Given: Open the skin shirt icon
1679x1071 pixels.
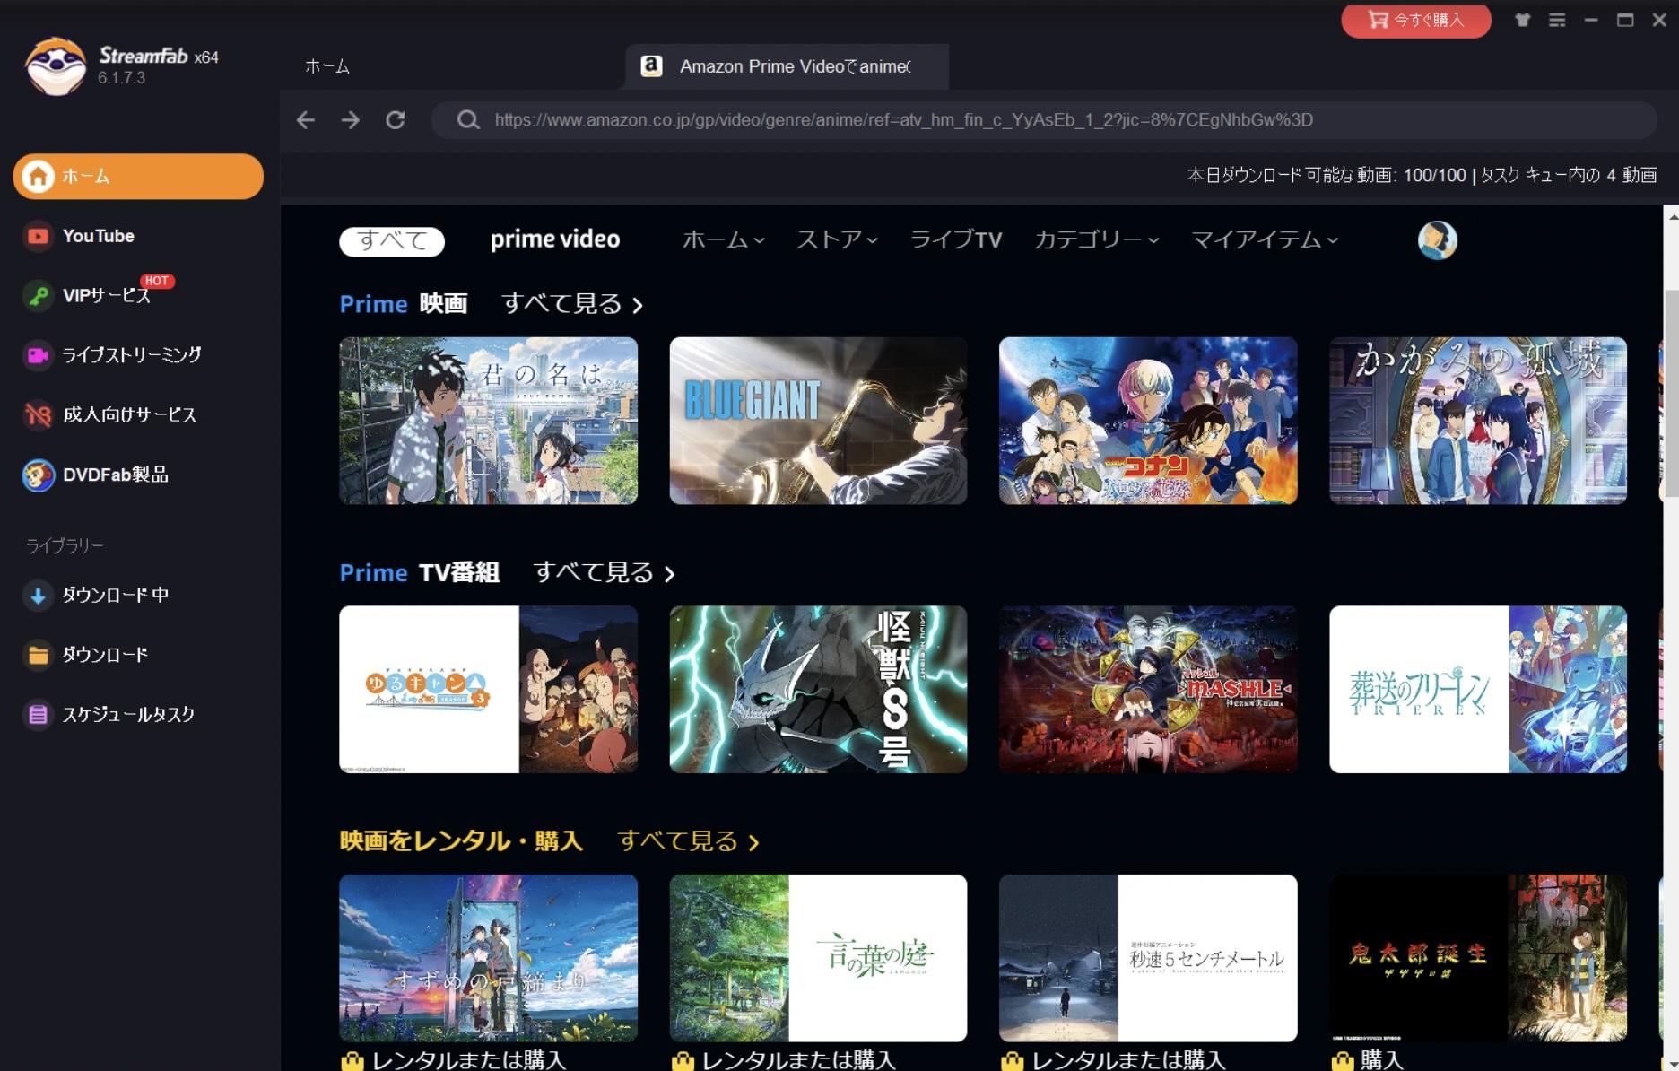Looking at the screenshot, I should [x=1523, y=20].
